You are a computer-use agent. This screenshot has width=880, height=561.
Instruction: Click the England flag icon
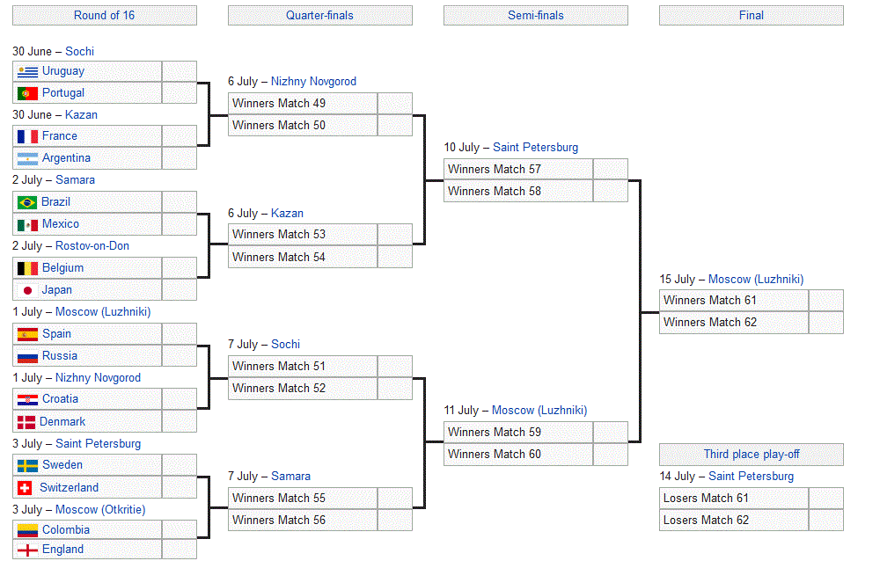27,550
